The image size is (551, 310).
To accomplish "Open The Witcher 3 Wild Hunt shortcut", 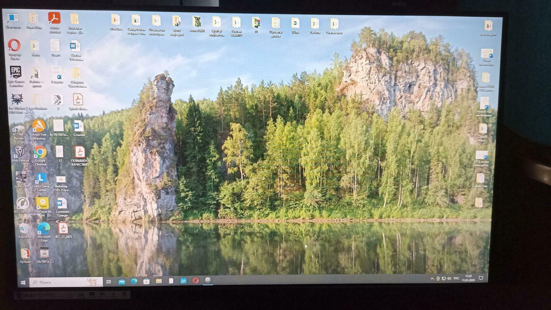I will 17,103.
